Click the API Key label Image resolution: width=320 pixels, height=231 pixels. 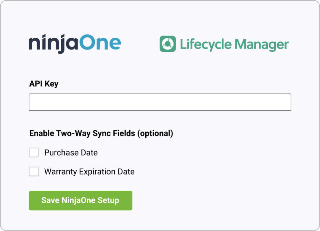[43, 84]
